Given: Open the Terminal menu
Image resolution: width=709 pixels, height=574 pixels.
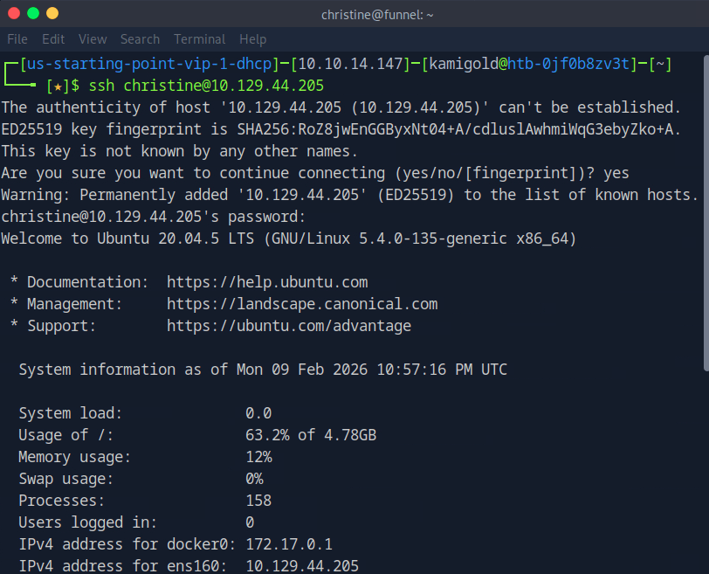Looking at the screenshot, I should point(200,39).
